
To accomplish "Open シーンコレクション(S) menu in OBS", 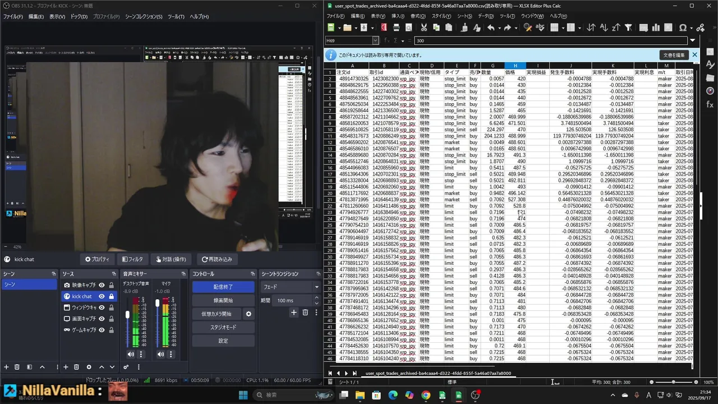I will coord(143,16).
